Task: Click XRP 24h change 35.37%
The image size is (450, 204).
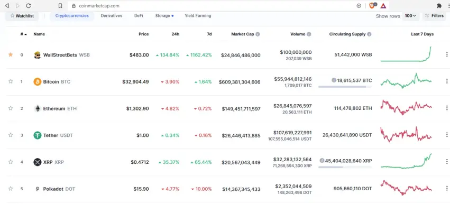Action: pyautogui.click(x=169, y=162)
